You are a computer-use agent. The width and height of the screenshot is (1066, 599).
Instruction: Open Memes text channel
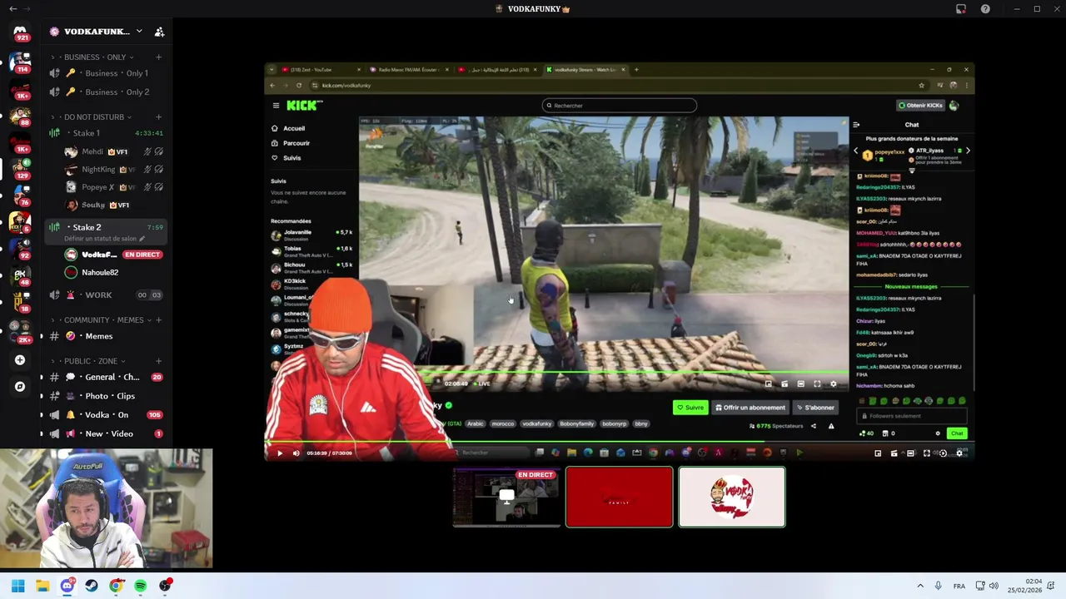106,336
